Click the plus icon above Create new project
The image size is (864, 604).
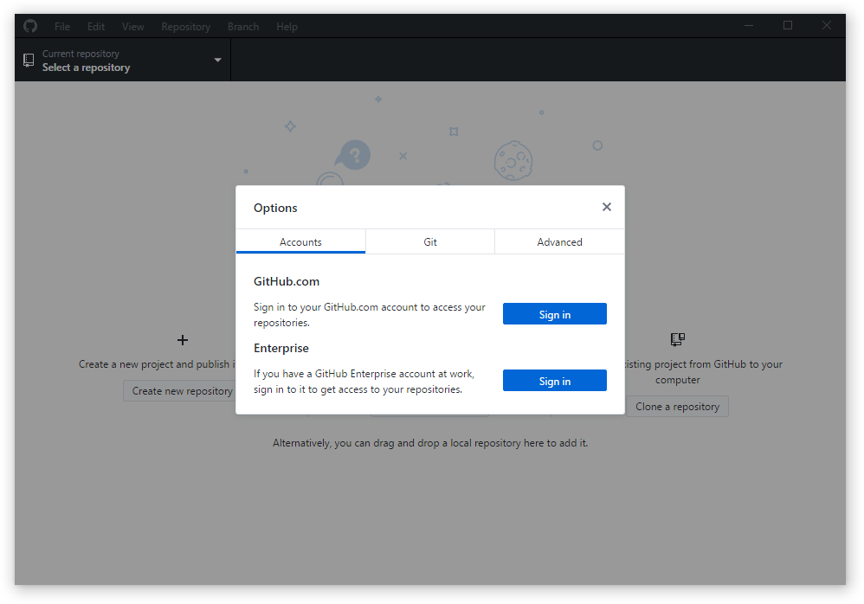pyautogui.click(x=183, y=340)
